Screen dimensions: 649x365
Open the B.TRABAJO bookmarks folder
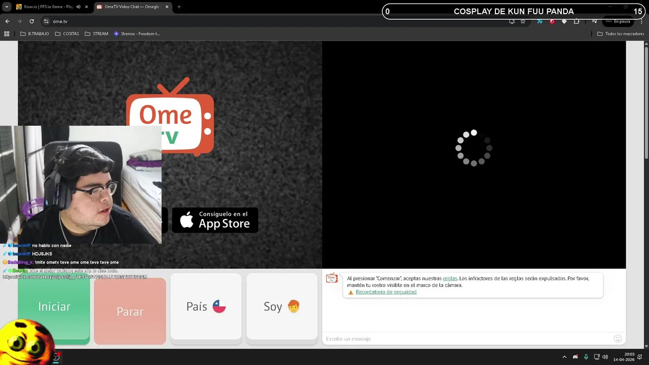pyautogui.click(x=34, y=34)
